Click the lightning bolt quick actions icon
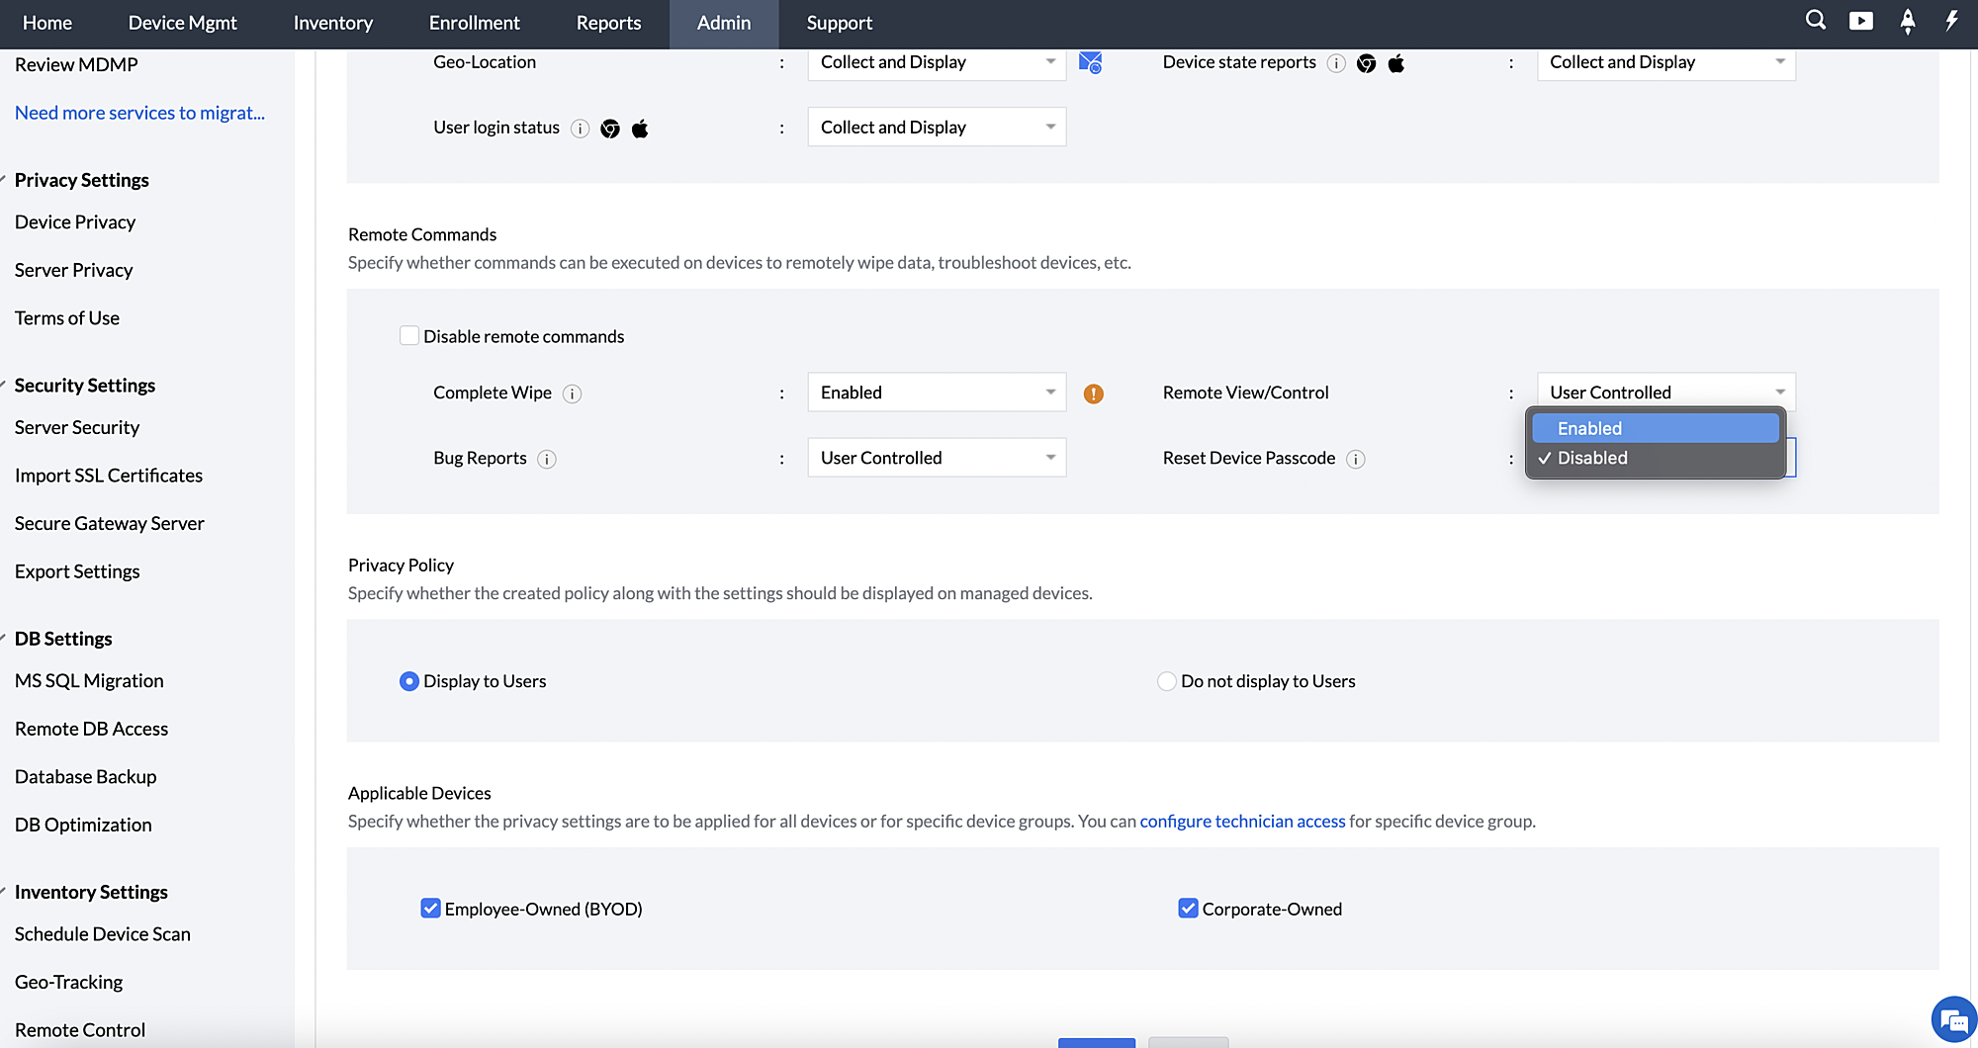 (1951, 21)
